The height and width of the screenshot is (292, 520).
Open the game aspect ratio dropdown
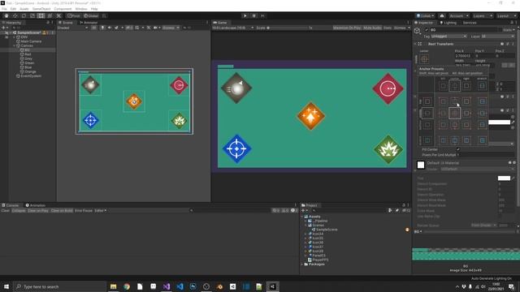[233, 28]
